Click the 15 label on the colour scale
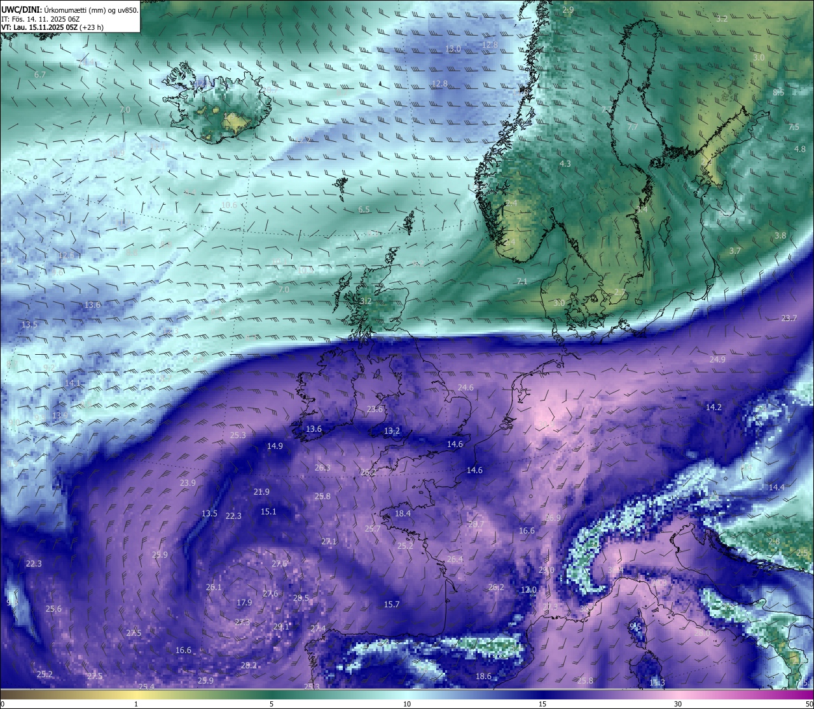Viewport: 814px width, 709px height. [542, 704]
